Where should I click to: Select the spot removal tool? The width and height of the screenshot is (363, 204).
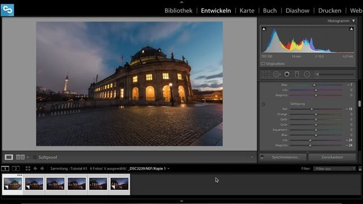point(276,74)
